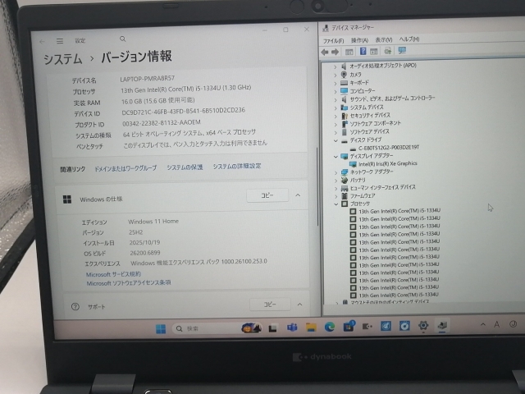Screen dimensions: 525x394
Task: Open Microsoft ソフトウェアライセンス条項 link
Action: pyautogui.click(x=129, y=282)
